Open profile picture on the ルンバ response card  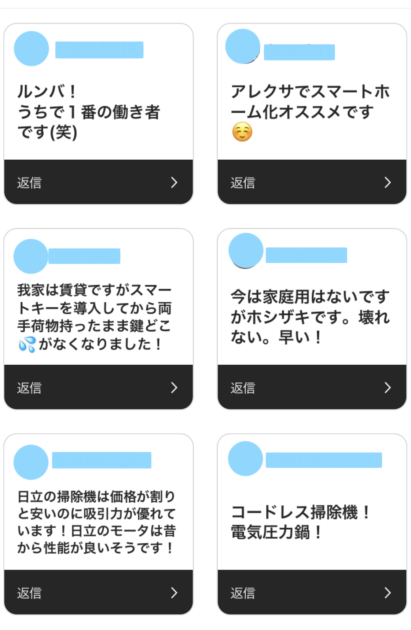point(32,48)
